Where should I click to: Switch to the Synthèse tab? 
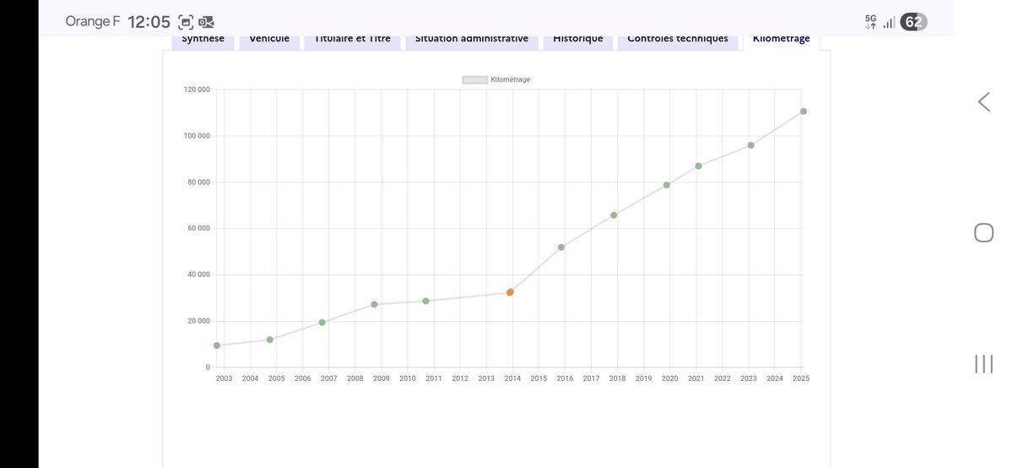(203, 40)
